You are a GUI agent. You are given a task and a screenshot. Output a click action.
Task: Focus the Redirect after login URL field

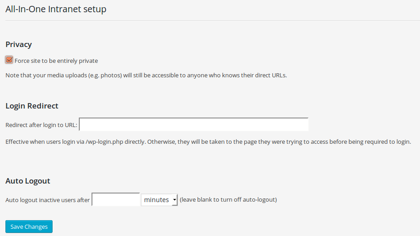coord(193,124)
